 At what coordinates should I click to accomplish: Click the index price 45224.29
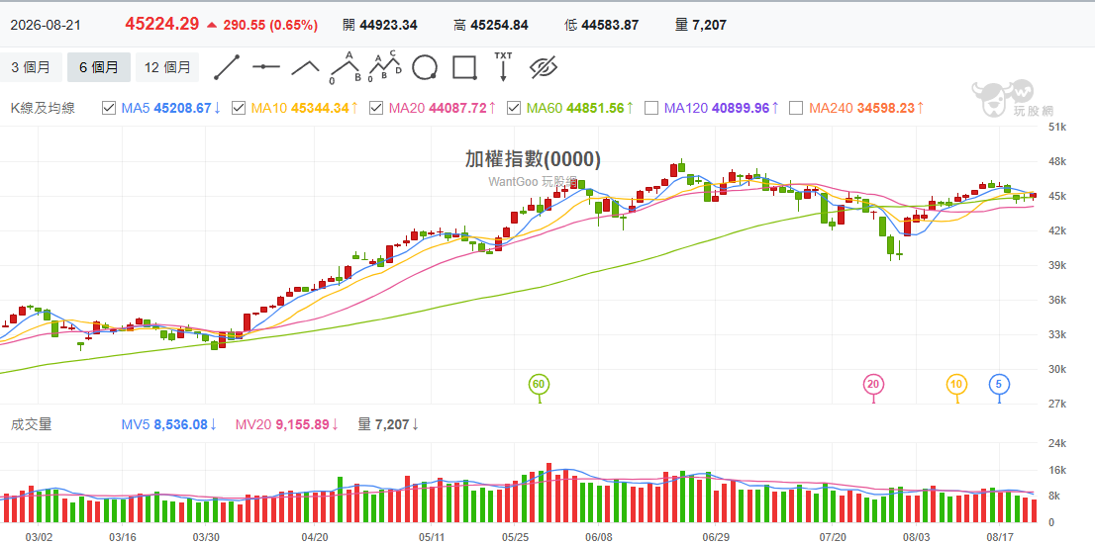point(162,25)
